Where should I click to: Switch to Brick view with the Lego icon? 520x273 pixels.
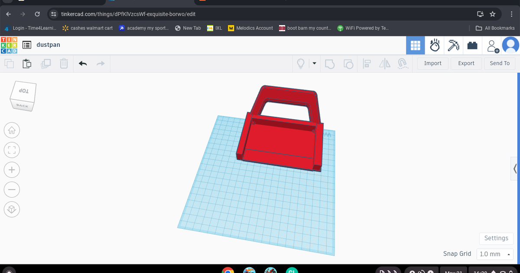click(x=472, y=45)
